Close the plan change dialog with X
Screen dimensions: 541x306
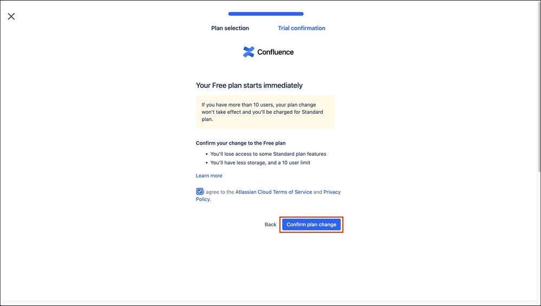tap(11, 16)
